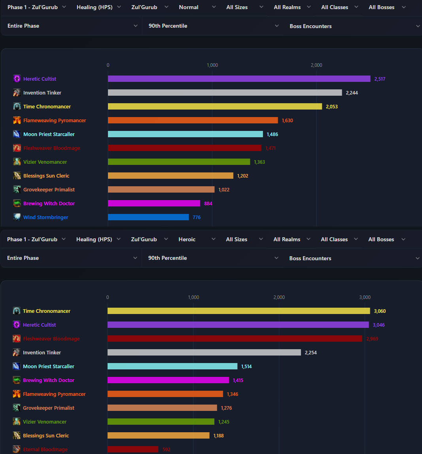Click Moon Priest Starcaller icon in Normal chart
Screen dimensions: 422x454
[17, 134]
